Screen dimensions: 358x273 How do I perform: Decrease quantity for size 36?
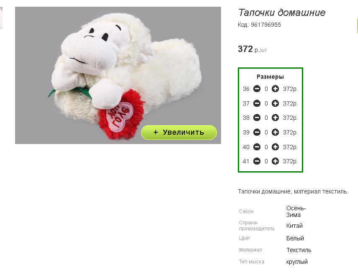click(x=257, y=89)
